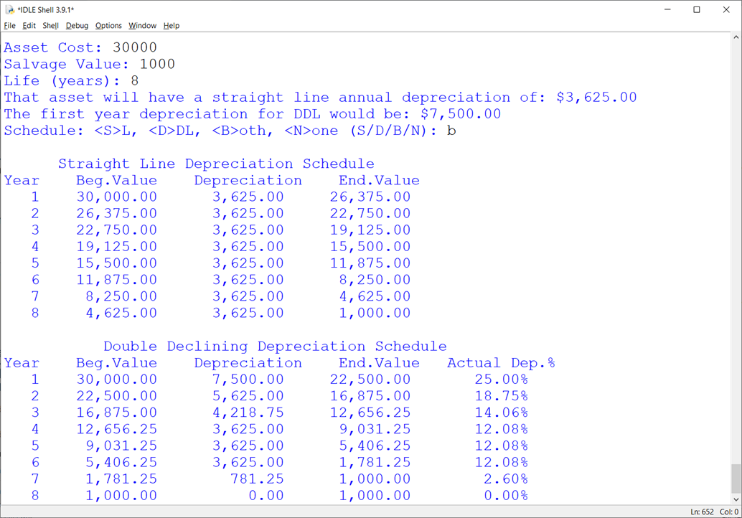
Task: Click the 'Straight Line Depreciation Schedule' heading
Action: click(216, 164)
